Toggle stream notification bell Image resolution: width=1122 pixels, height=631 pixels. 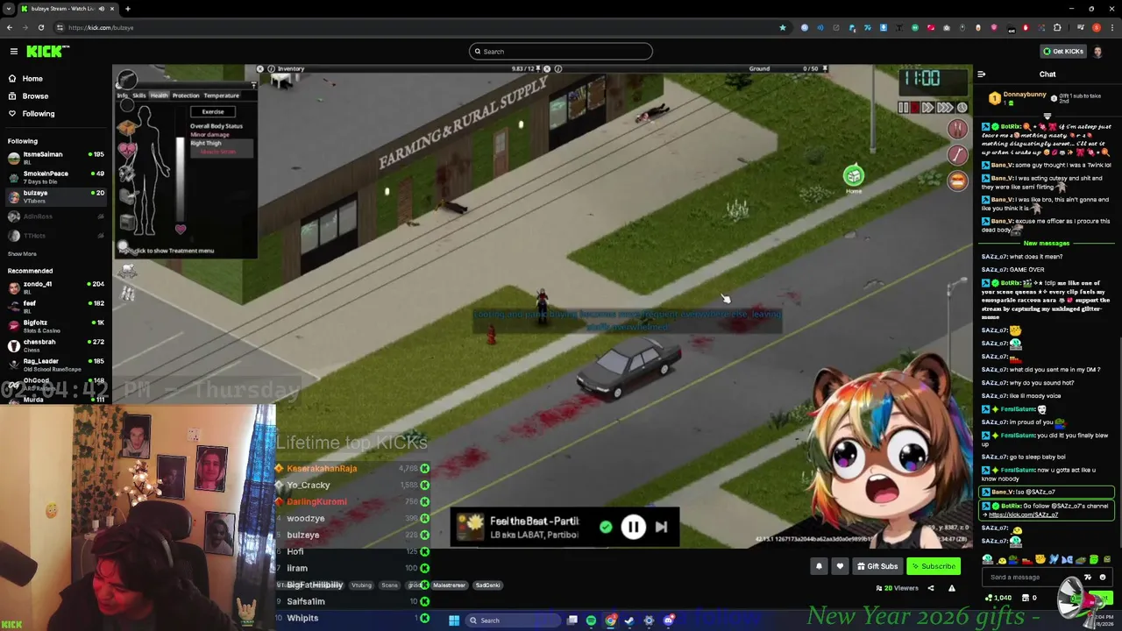pyautogui.click(x=819, y=566)
